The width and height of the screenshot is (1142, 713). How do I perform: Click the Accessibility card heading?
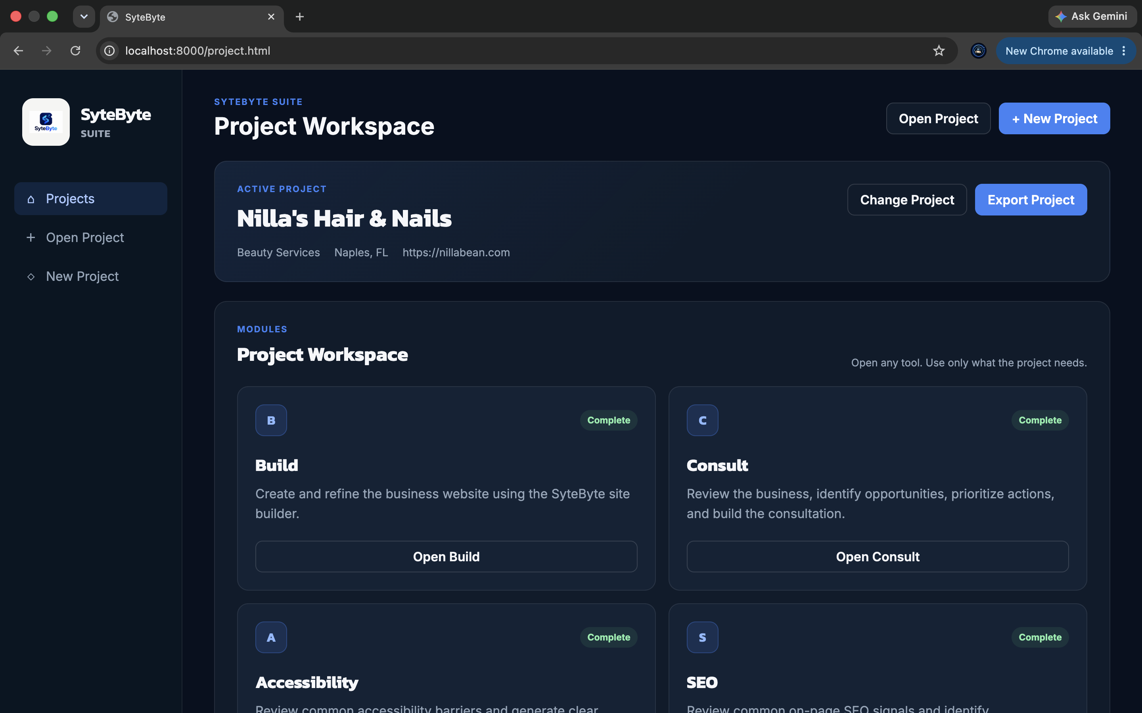307,682
